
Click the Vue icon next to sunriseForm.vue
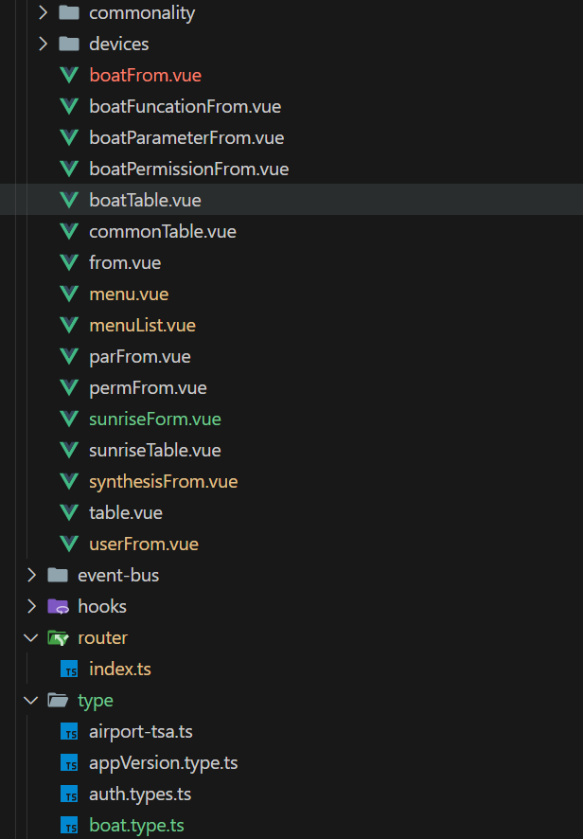point(68,419)
